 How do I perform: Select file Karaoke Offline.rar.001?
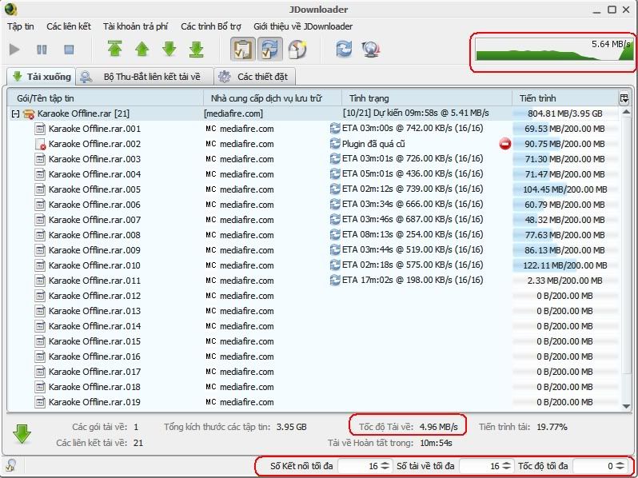94,129
